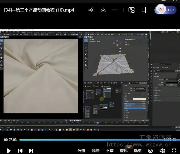Screen dimensions: 180x154
Task: Open player settings hexagon icon
Action: tap(151, 151)
